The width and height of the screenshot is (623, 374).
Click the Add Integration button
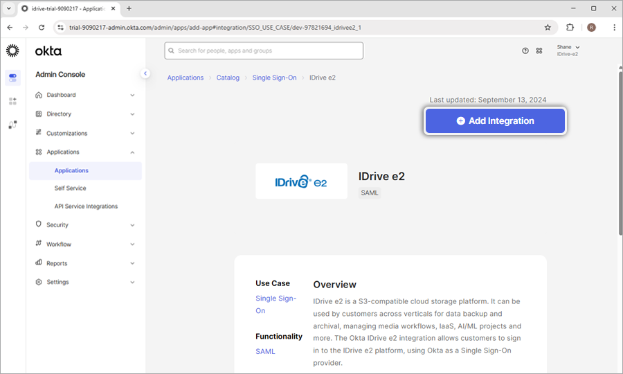tap(495, 121)
